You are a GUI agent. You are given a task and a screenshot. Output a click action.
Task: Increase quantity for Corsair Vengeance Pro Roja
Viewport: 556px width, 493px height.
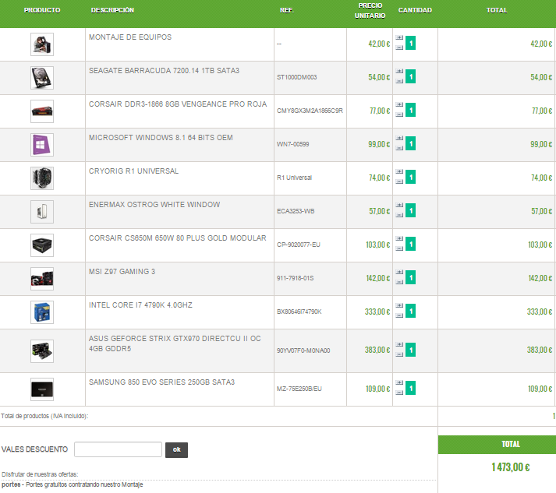(399, 104)
